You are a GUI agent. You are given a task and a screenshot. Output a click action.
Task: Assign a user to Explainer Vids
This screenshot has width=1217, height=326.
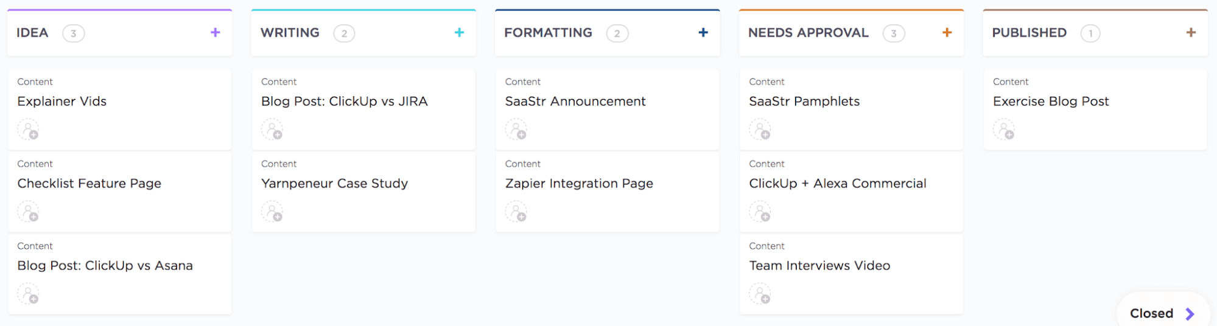pos(28,130)
